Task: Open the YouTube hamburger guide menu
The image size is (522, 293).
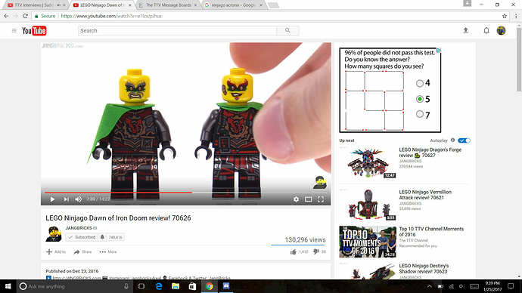Action: tap(14, 30)
